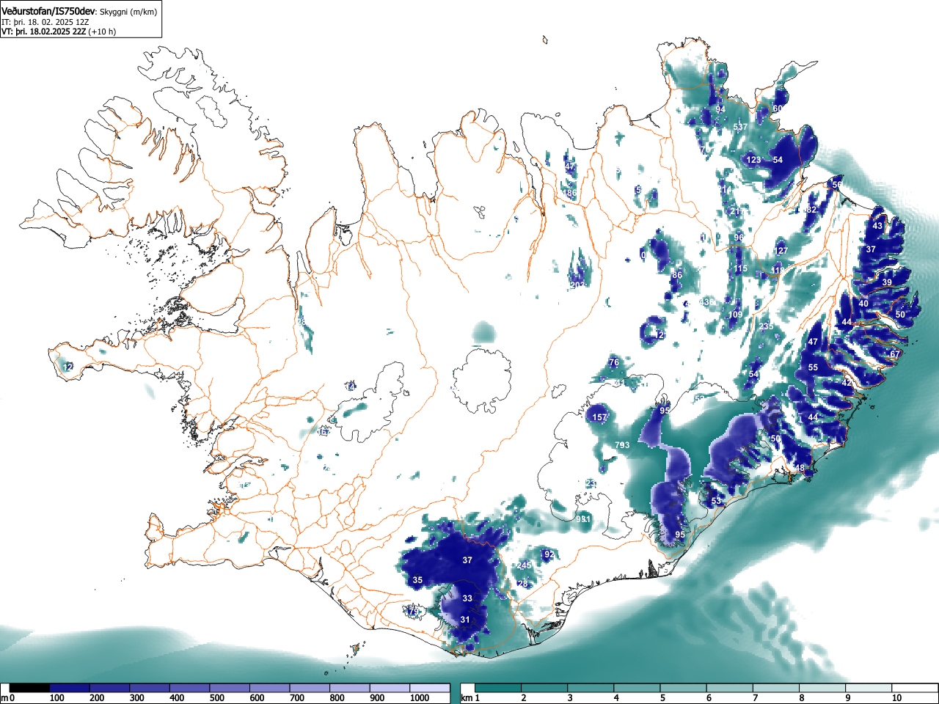Click the 'IT: þri. 18. 02. 2025 12Z' line
Screen dimensions: 939x704
pos(44,22)
